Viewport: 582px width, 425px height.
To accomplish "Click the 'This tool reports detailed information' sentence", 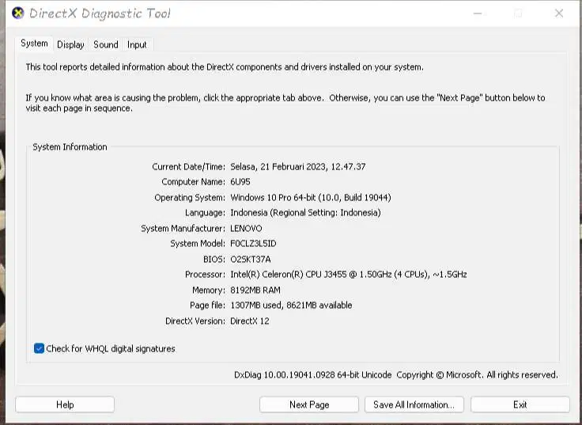I will [225, 67].
